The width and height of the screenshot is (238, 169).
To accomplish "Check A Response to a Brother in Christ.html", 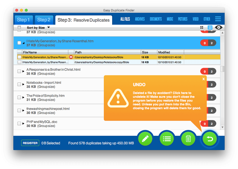I will point(19,71).
